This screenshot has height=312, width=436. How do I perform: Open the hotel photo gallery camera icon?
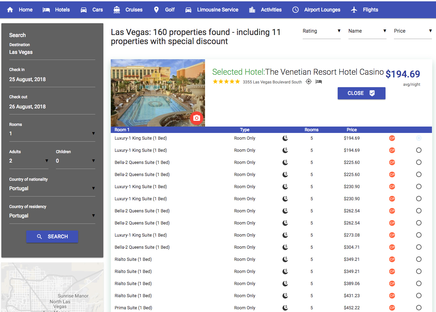pos(197,118)
